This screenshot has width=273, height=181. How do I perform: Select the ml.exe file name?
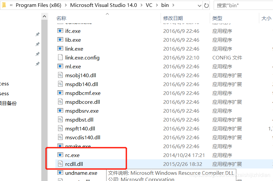click(x=73, y=66)
